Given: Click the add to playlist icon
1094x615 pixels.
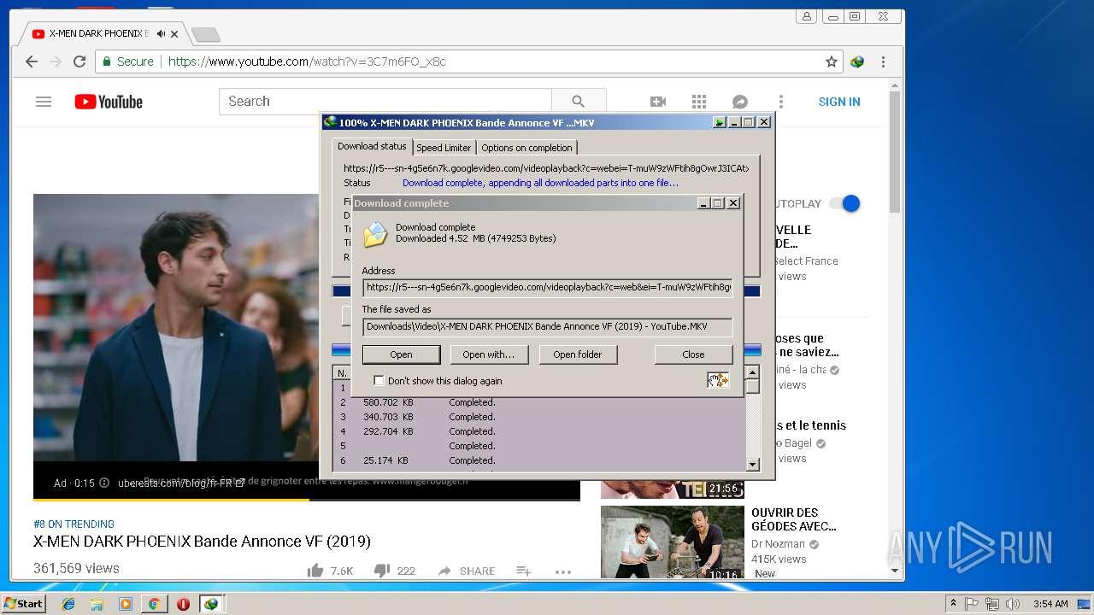Looking at the screenshot, I should pos(523,571).
